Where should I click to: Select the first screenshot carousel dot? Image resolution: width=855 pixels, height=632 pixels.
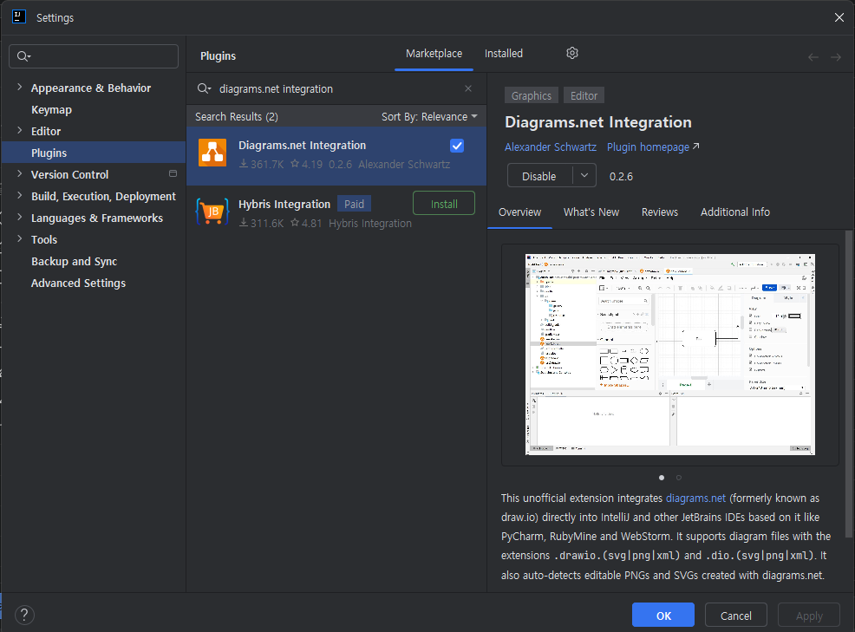[x=662, y=478]
